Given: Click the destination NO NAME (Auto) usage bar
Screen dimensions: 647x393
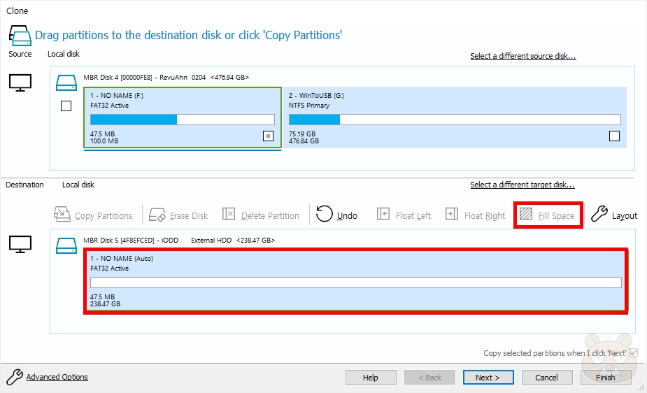Looking at the screenshot, I should (x=356, y=283).
